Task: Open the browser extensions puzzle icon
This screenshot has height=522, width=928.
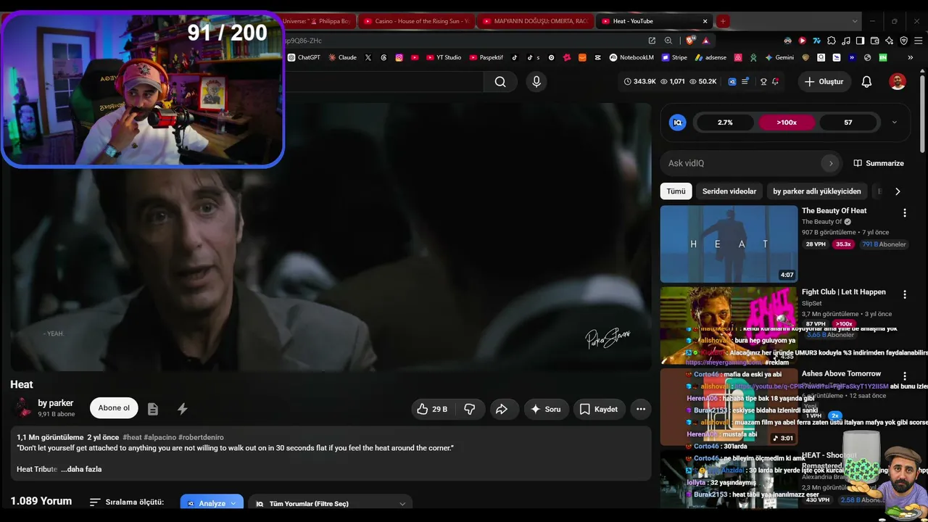Action: (832, 41)
